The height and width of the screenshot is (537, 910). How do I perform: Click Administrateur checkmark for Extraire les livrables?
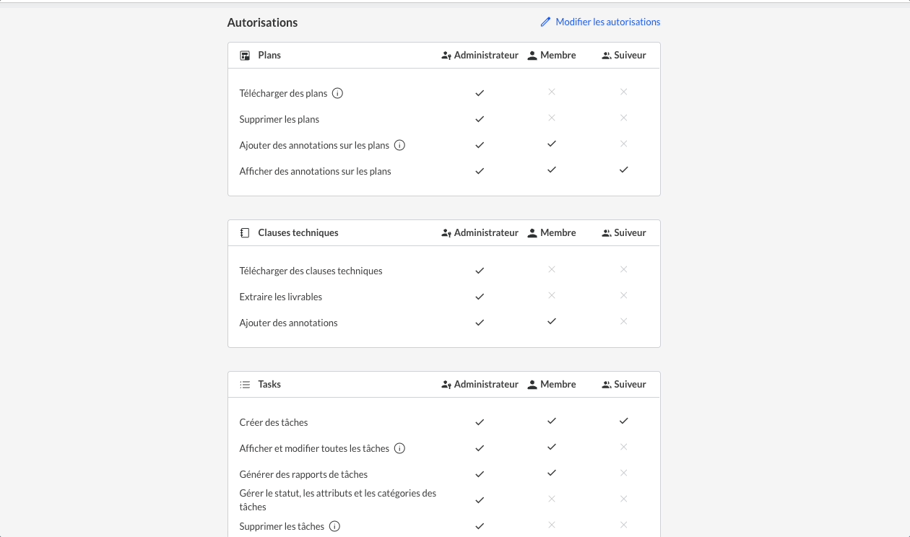(480, 297)
